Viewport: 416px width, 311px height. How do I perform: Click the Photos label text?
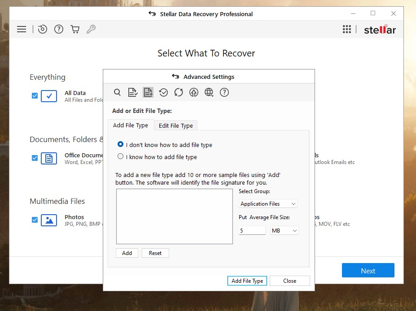74,217
